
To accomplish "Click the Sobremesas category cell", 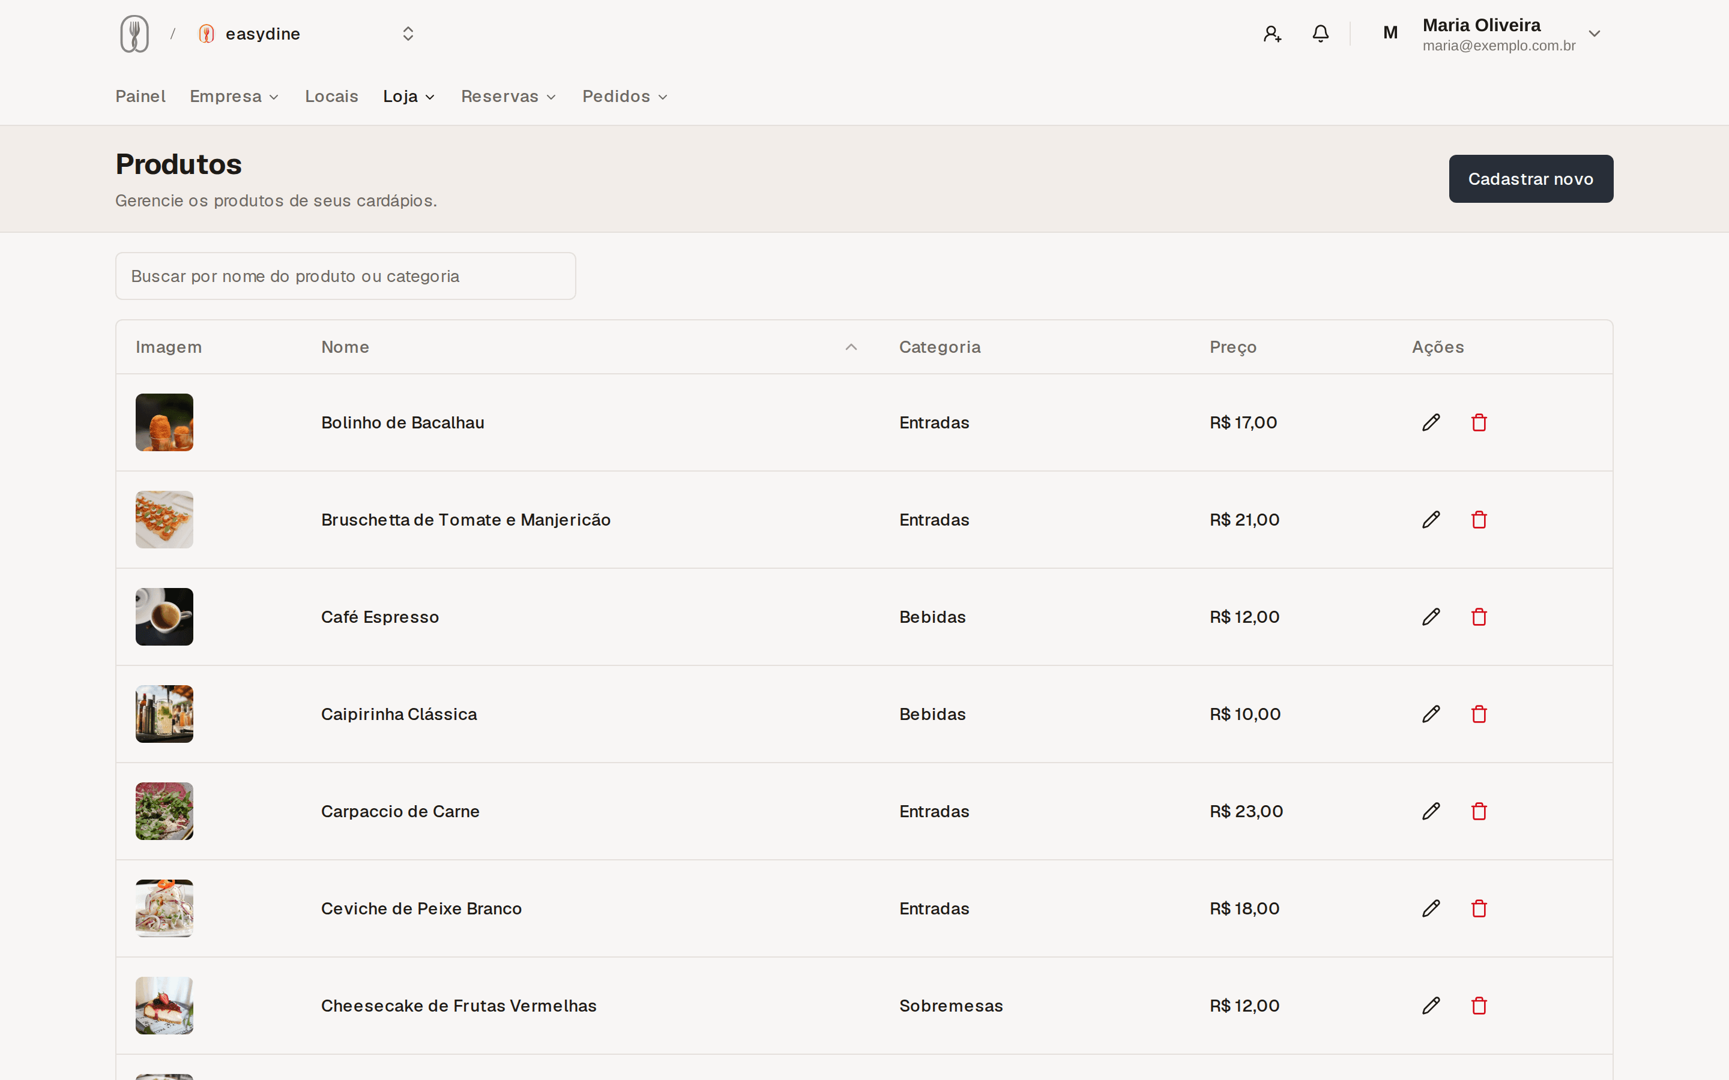I will point(951,1005).
